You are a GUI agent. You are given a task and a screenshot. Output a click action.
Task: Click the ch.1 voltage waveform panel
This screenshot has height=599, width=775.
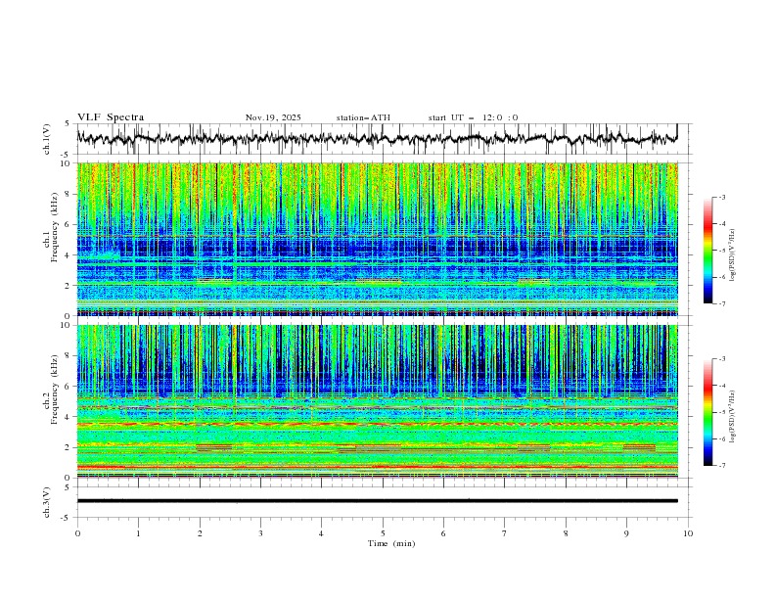[382, 139]
